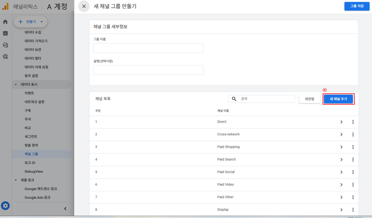This screenshot has height=218, width=372.
Task: Open more options for Display channel
Action: (353, 210)
